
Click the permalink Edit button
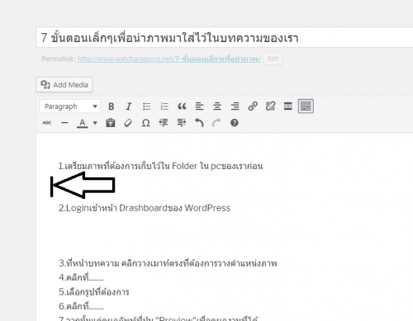273,59
